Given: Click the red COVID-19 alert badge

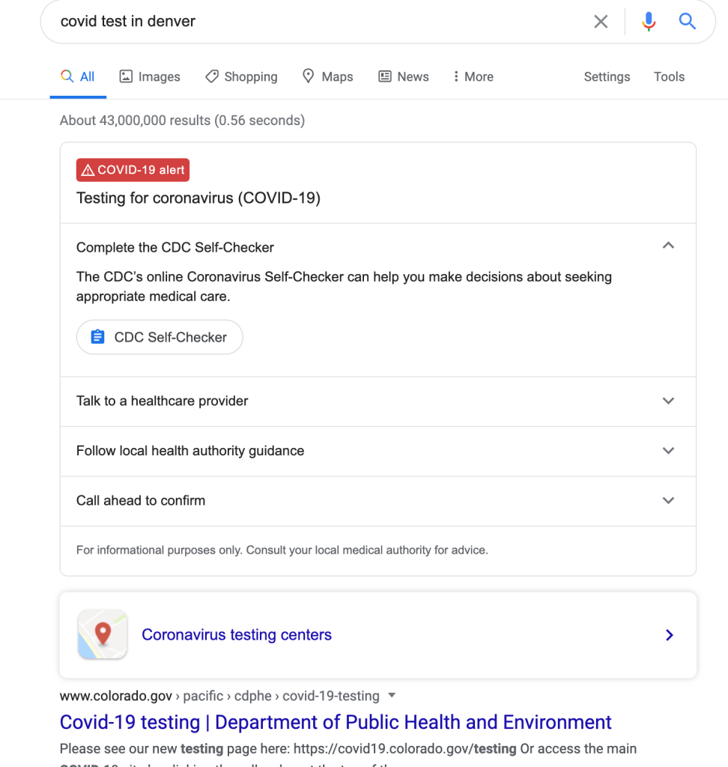Looking at the screenshot, I should (x=133, y=170).
